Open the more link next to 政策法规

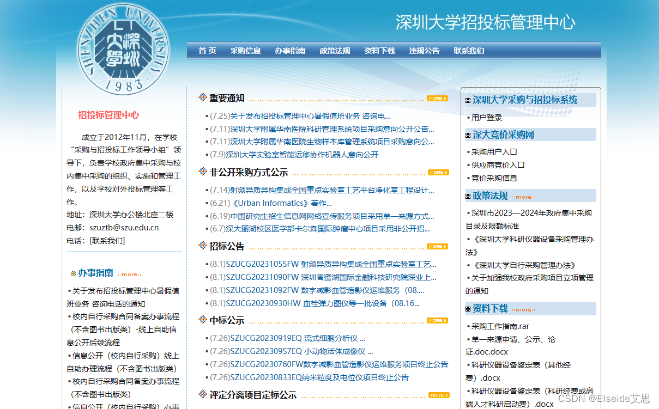[523, 197]
